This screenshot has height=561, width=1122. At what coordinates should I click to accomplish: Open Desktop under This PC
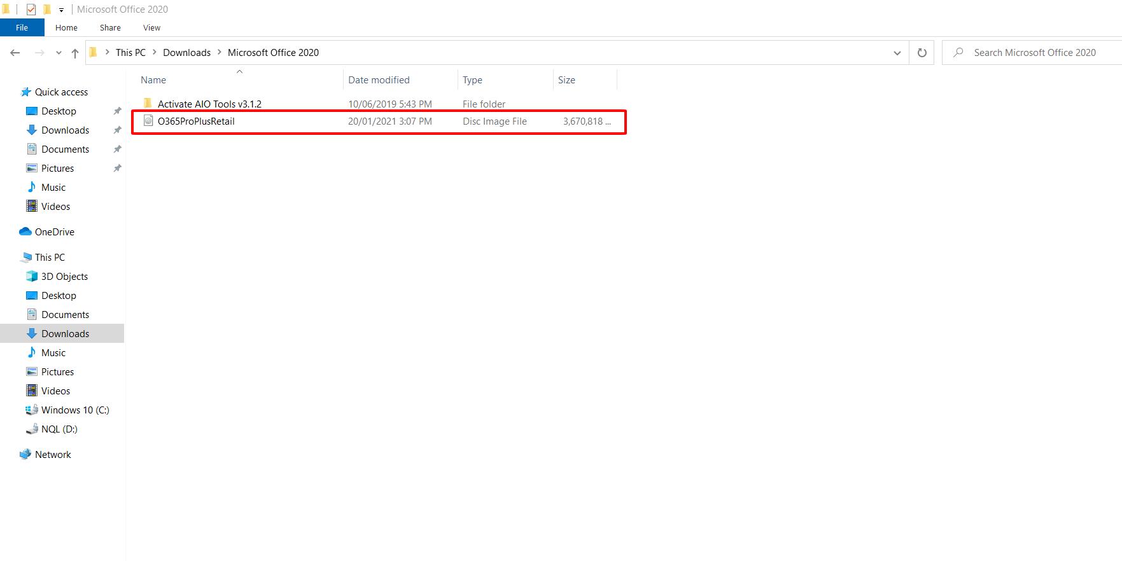click(59, 296)
